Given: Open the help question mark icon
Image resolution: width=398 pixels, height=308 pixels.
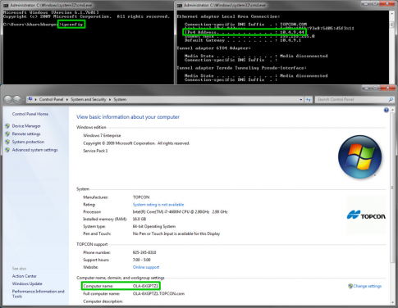Looking at the screenshot, I should (387, 110).
